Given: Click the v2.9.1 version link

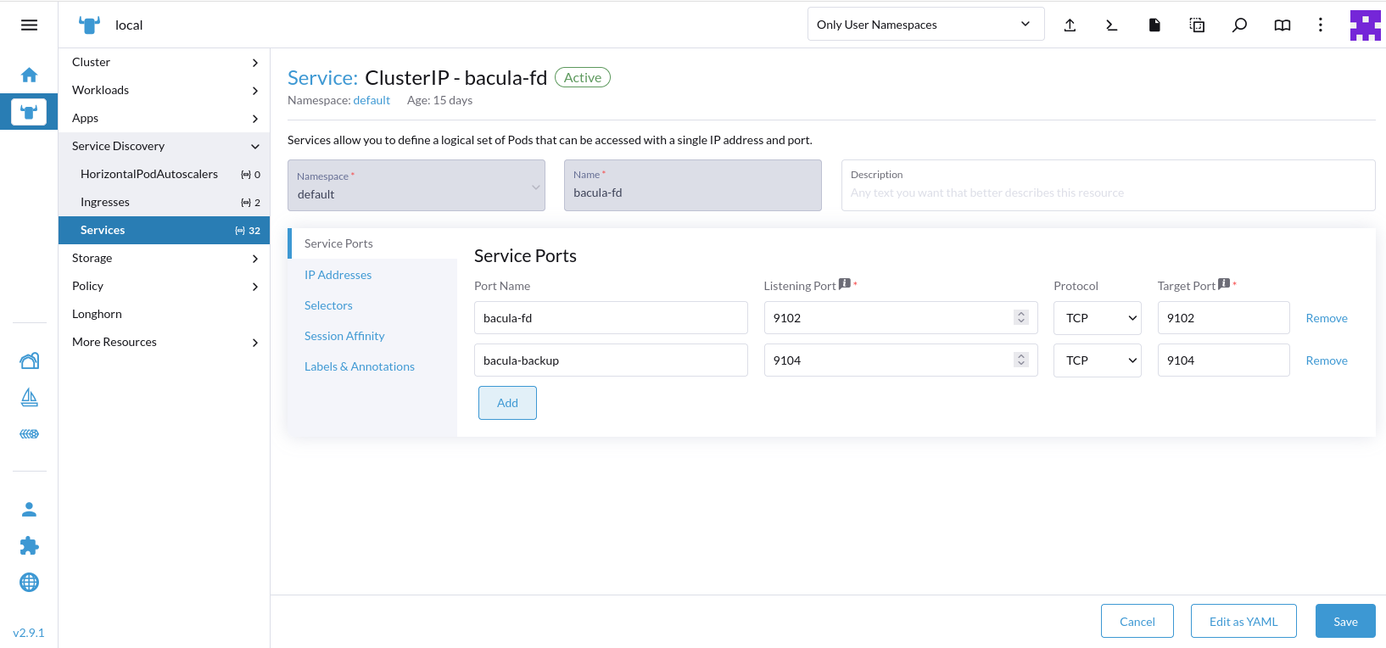Looking at the screenshot, I should tap(29, 633).
